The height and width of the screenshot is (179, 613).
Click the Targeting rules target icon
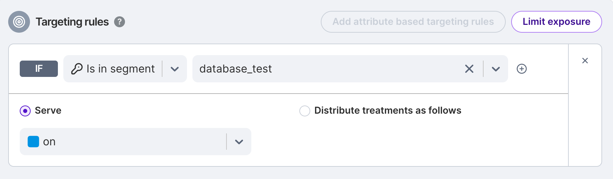(19, 22)
